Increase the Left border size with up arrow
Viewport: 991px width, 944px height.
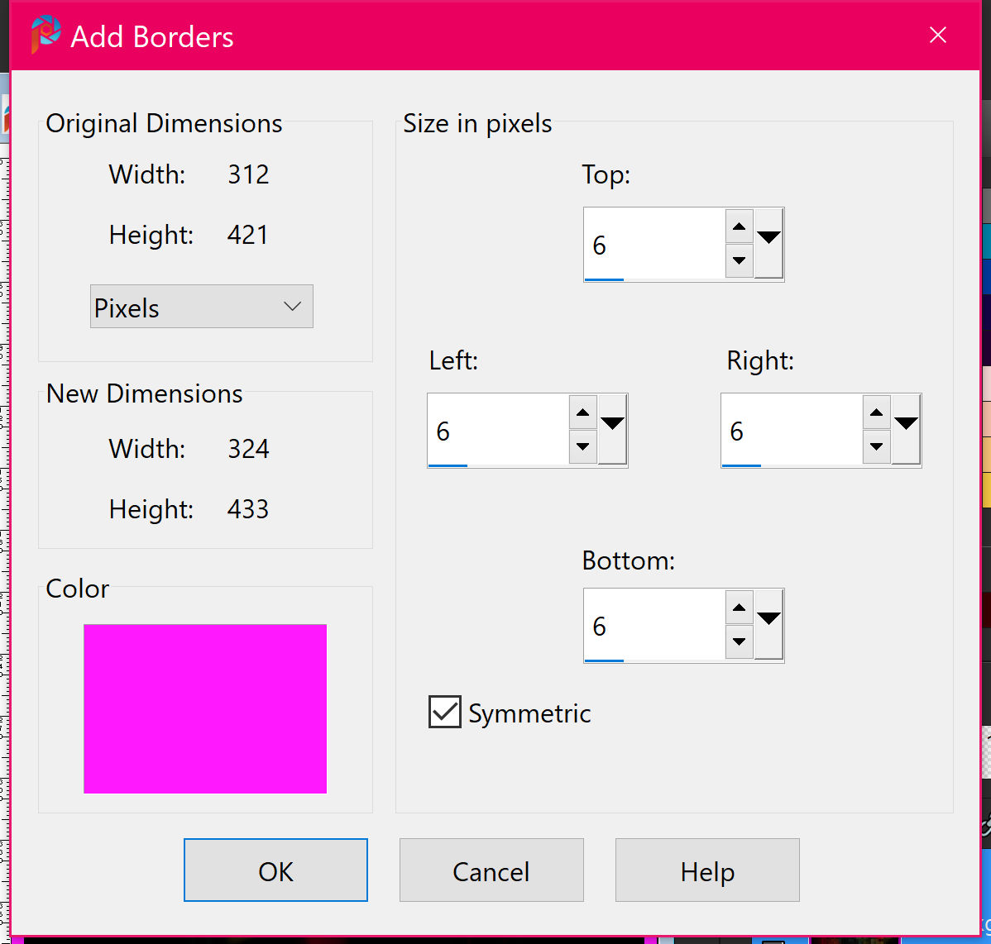tap(582, 412)
